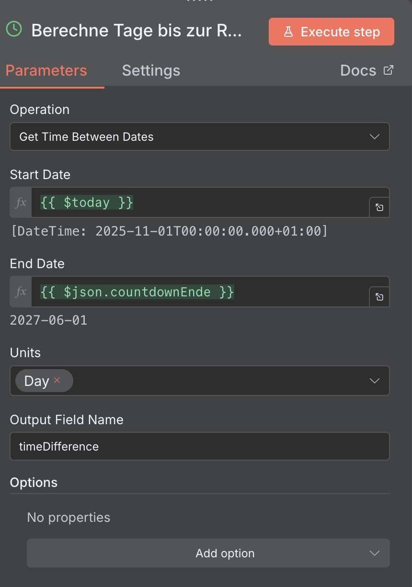The height and width of the screenshot is (587, 412).
Task: Open the Operation dropdown
Action: 199,137
